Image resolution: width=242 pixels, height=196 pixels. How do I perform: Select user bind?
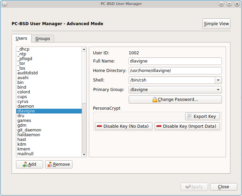coord(49,87)
